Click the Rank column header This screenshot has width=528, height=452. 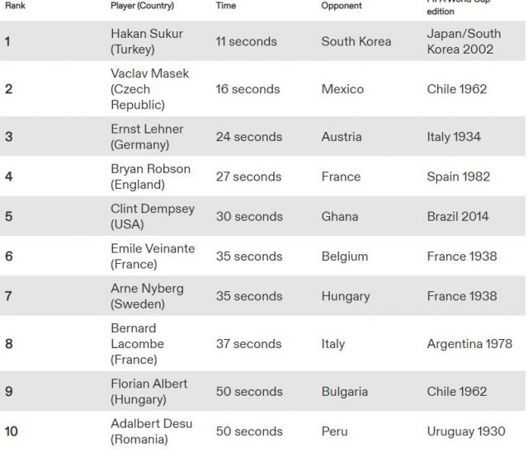coord(13,6)
